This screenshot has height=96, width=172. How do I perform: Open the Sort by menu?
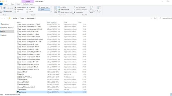pyautogui.click(x=56, y=10)
